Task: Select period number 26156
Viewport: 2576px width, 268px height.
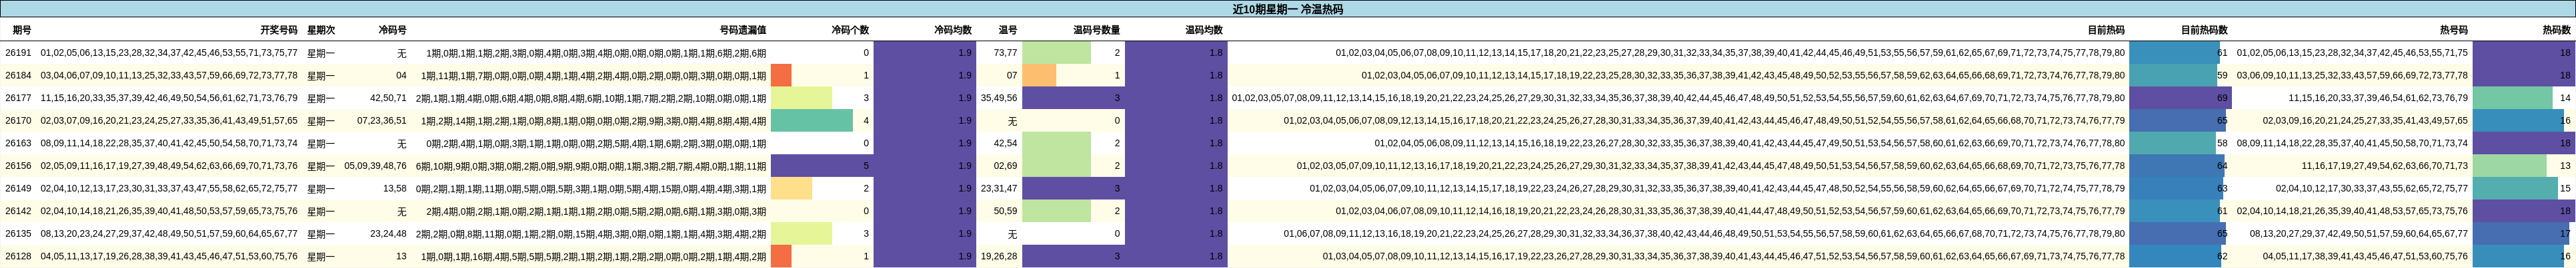Action: click(x=18, y=166)
